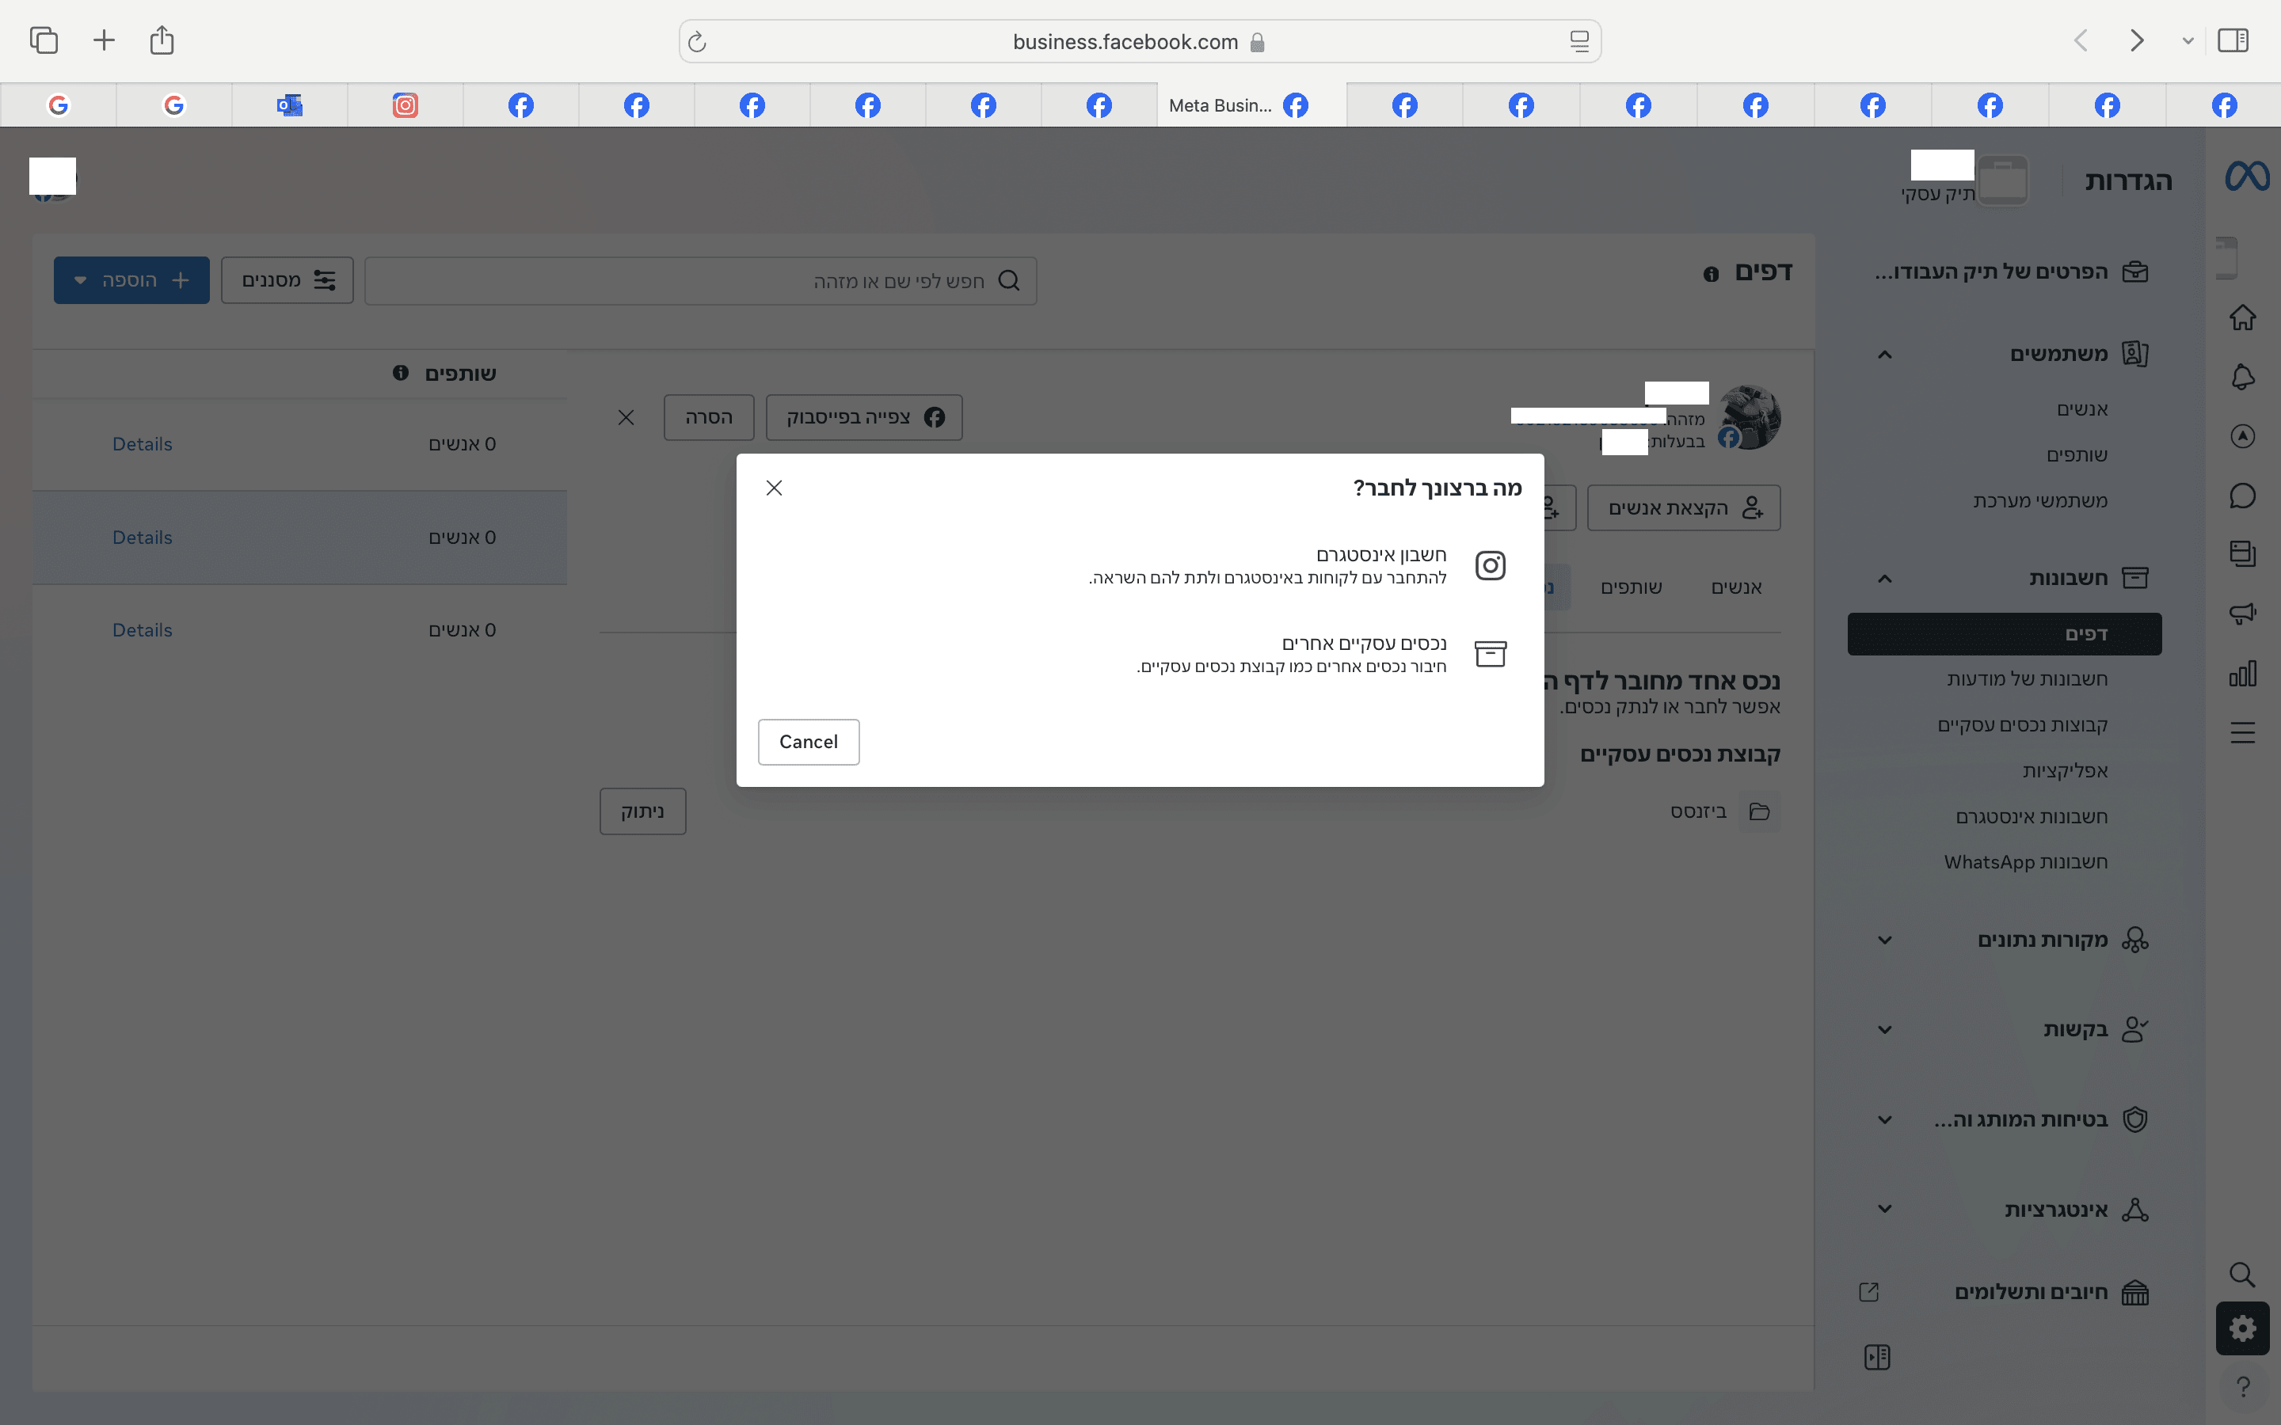This screenshot has width=2281, height=1425.
Task: Click the הקצאת אנשים button
Action: tap(1685, 508)
